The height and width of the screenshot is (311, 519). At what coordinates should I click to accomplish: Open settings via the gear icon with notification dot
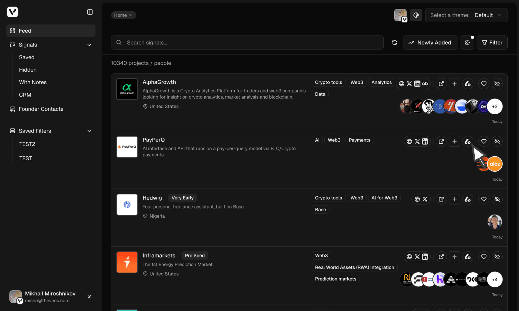467,42
